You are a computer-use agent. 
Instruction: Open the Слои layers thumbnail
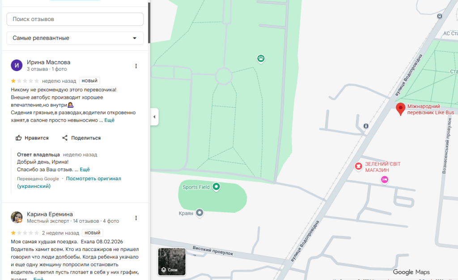pos(172,262)
